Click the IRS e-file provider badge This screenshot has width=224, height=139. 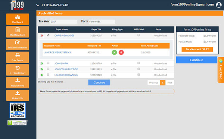click(x=18, y=110)
